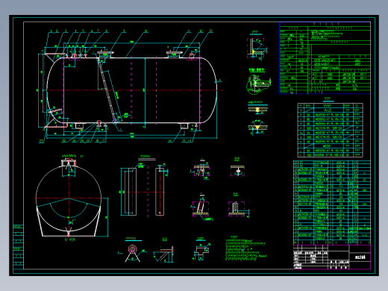Select the butt weld detail with yellow fill
388x291 pixels.
[x=257, y=109]
